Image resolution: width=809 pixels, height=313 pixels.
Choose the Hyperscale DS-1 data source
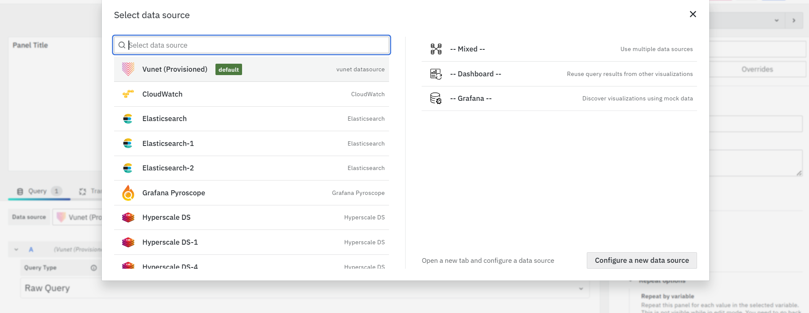(x=251, y=242)
